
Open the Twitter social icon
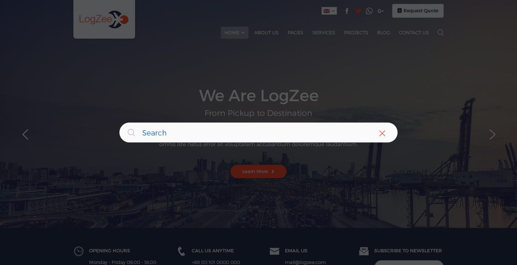[358, 11]
